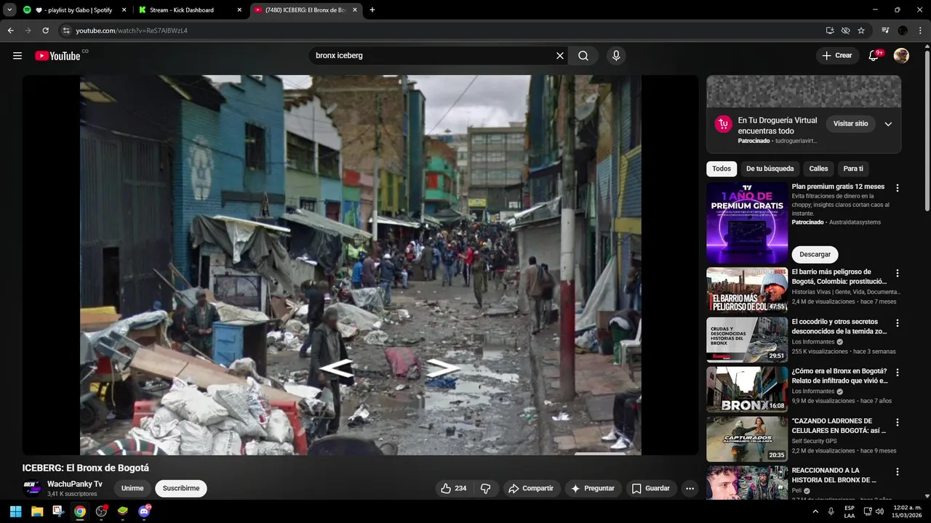The image size is (931, 523).
Task: Click Descargar button on premium ad
Action: click(815, 255)
